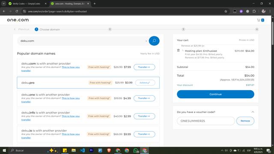This screenshot has width=274, height=154.
Task: Close the Verify Codes SimplyCodes tab
Action: (x=46, y=3)
